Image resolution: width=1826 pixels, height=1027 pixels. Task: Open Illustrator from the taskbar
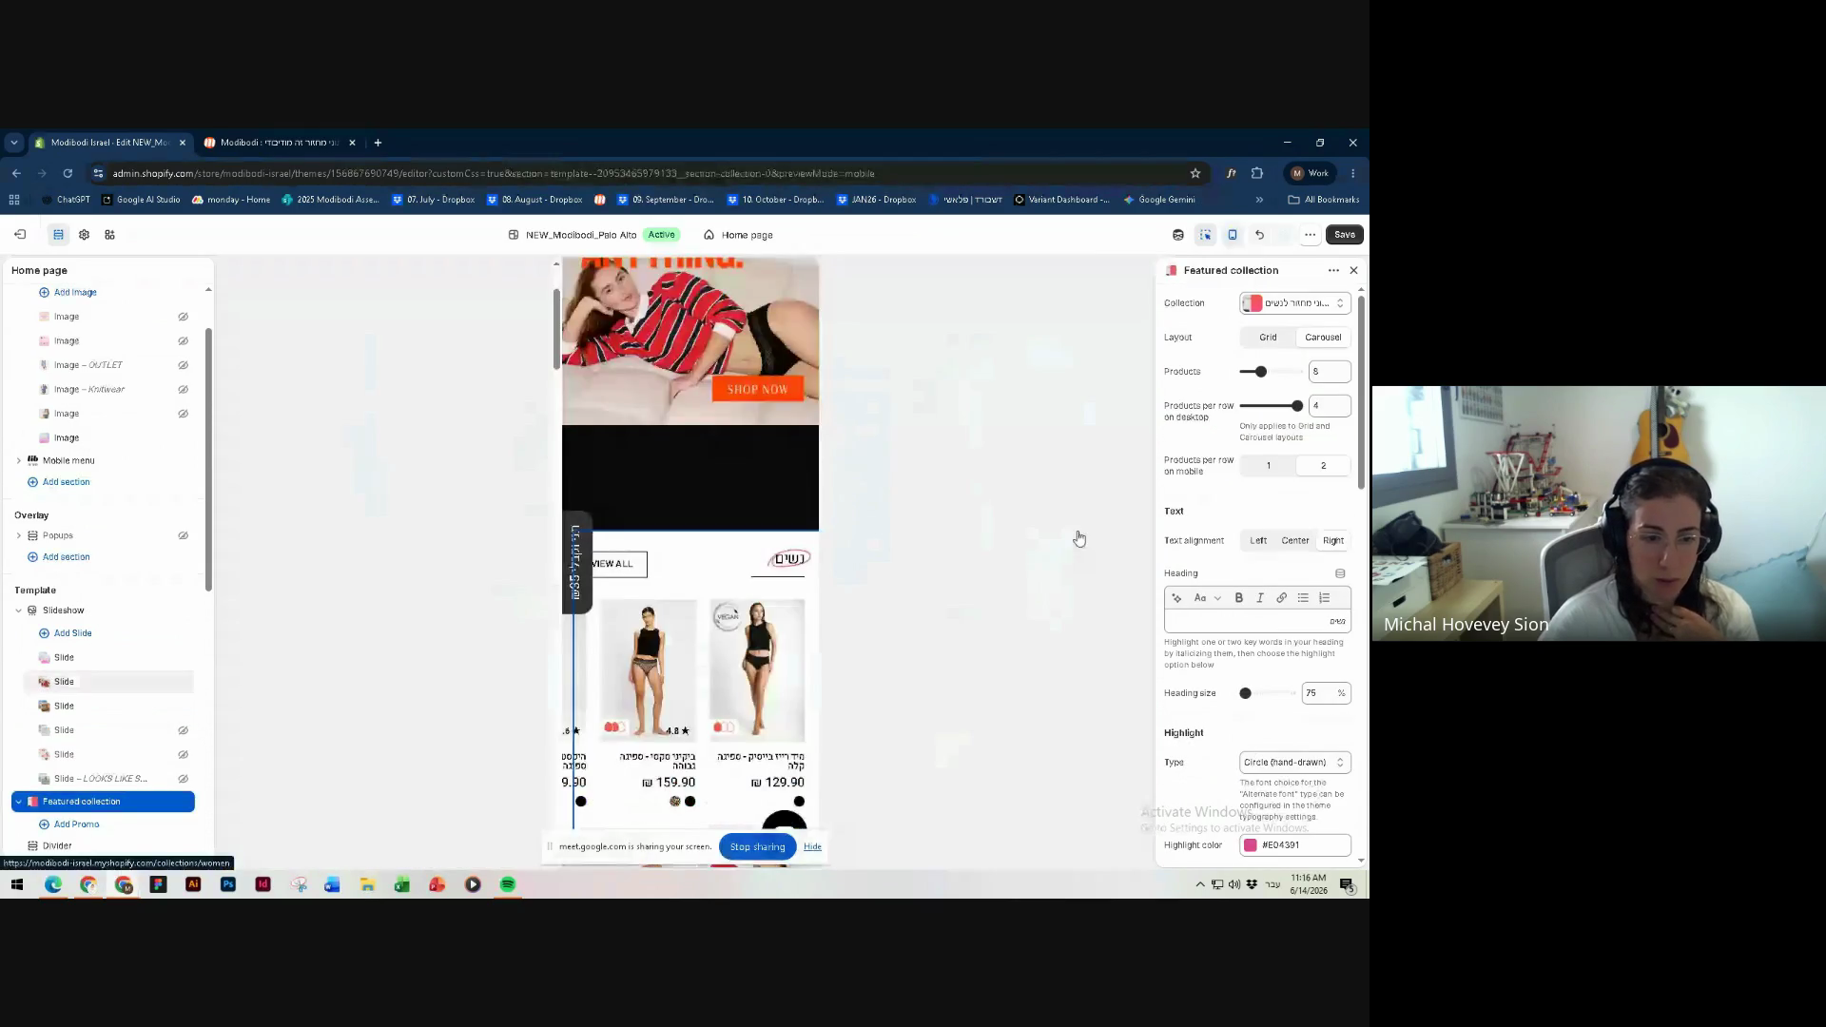coord(193,884)
